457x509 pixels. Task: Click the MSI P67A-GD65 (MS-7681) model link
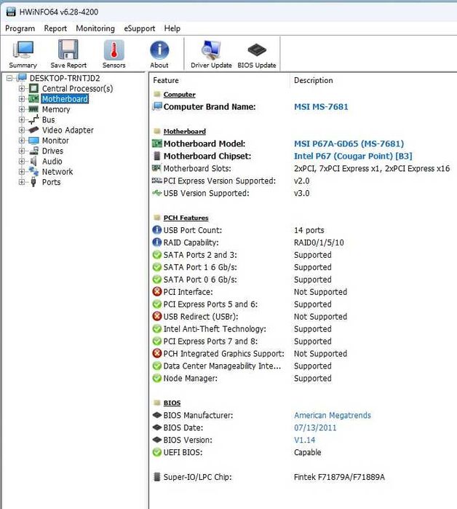pos(349,143)
